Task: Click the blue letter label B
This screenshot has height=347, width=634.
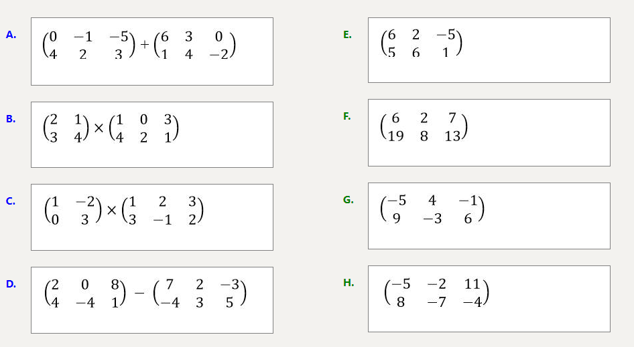Action: tap(11, 119)
